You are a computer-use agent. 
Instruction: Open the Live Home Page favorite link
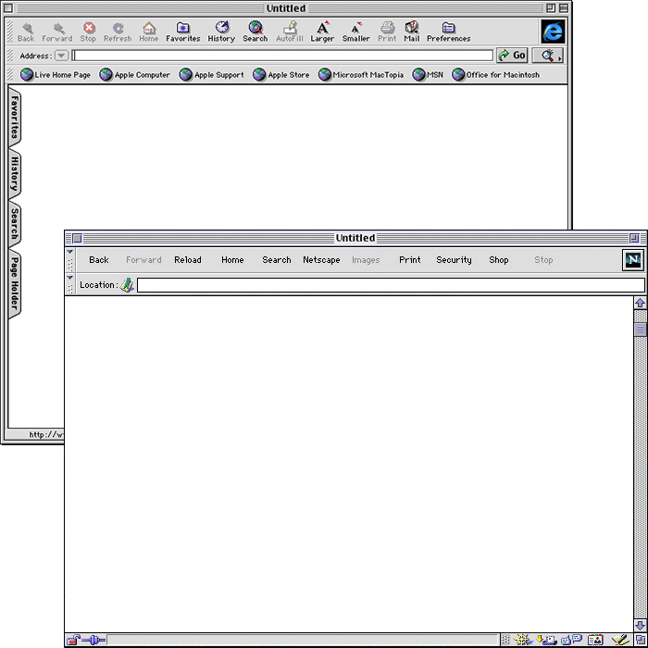tap(56, 75)
